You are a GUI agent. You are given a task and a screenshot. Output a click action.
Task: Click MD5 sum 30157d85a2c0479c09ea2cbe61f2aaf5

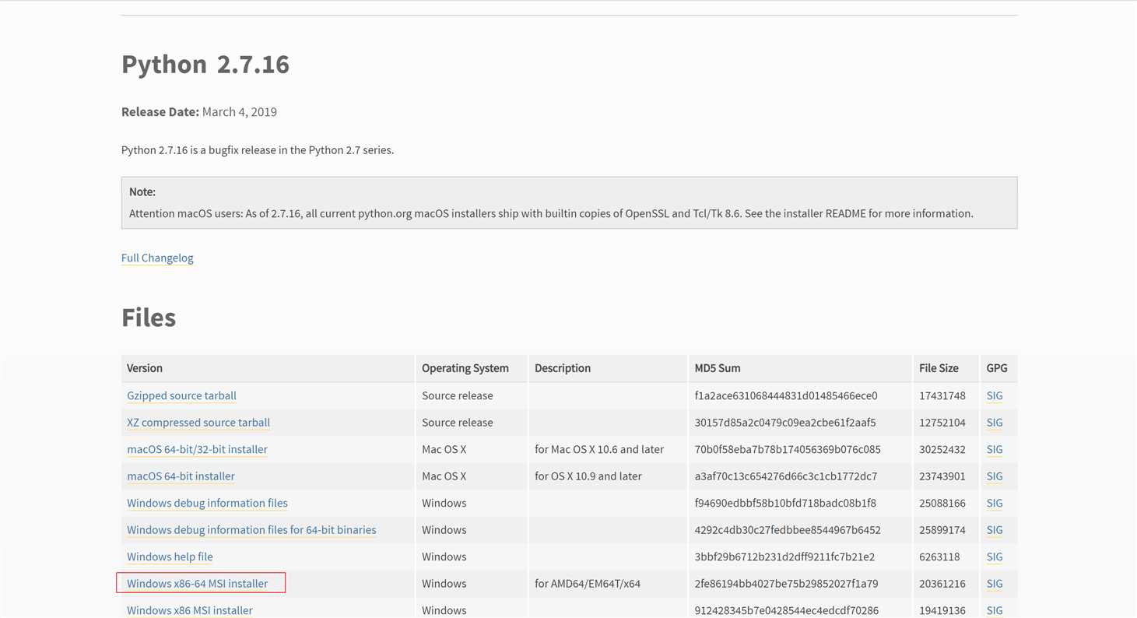coord(785,423)
